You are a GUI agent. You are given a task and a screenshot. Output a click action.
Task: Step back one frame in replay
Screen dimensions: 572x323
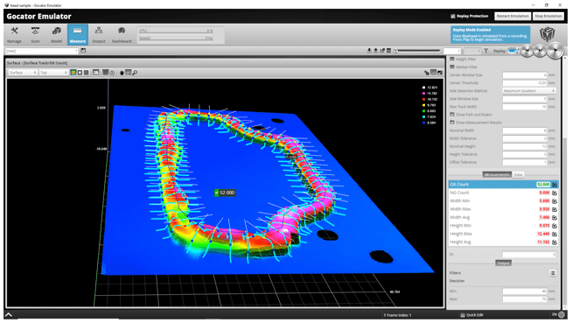click(x=527, y=51)
